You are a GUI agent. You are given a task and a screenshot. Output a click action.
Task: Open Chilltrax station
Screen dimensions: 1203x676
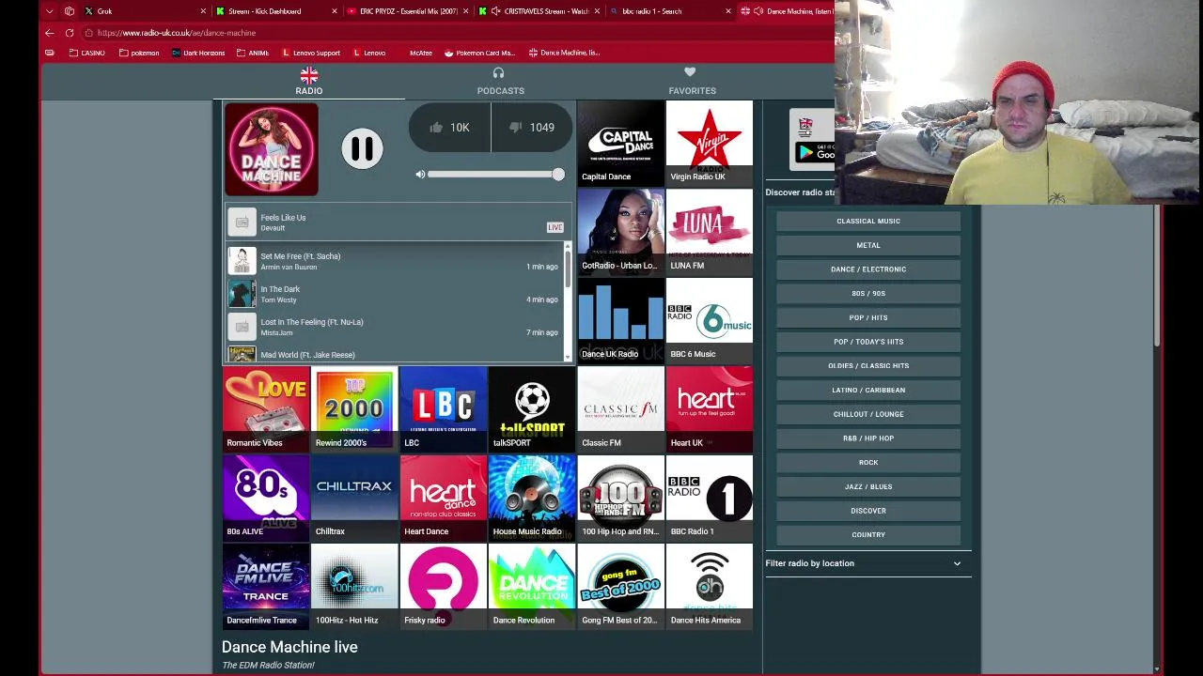click(x=354, y=498)
